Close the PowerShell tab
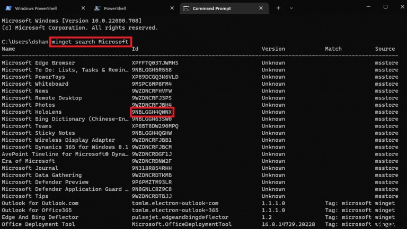The image size is (407, 229). pos(172,8)
